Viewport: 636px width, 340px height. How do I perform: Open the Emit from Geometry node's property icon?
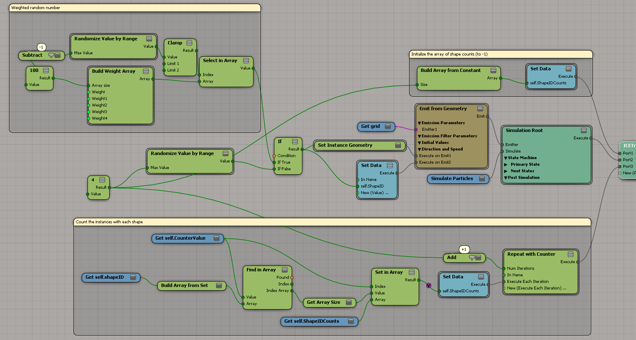pyautogui.click(x=480, y=109)
